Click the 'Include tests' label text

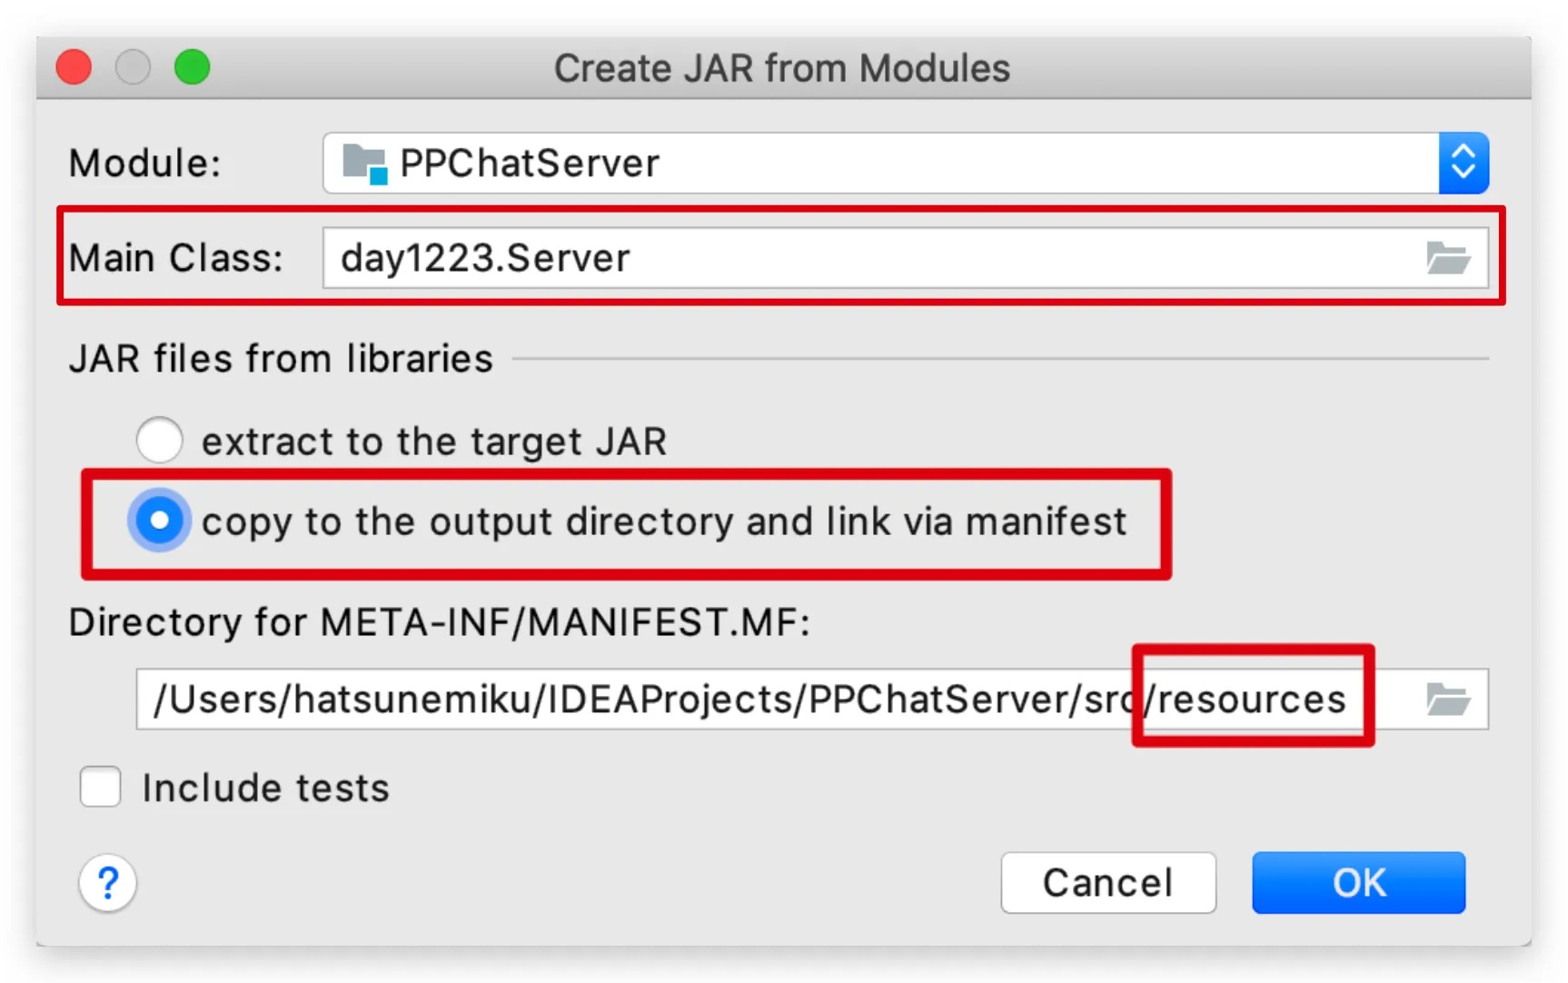[x=265, y=788]
